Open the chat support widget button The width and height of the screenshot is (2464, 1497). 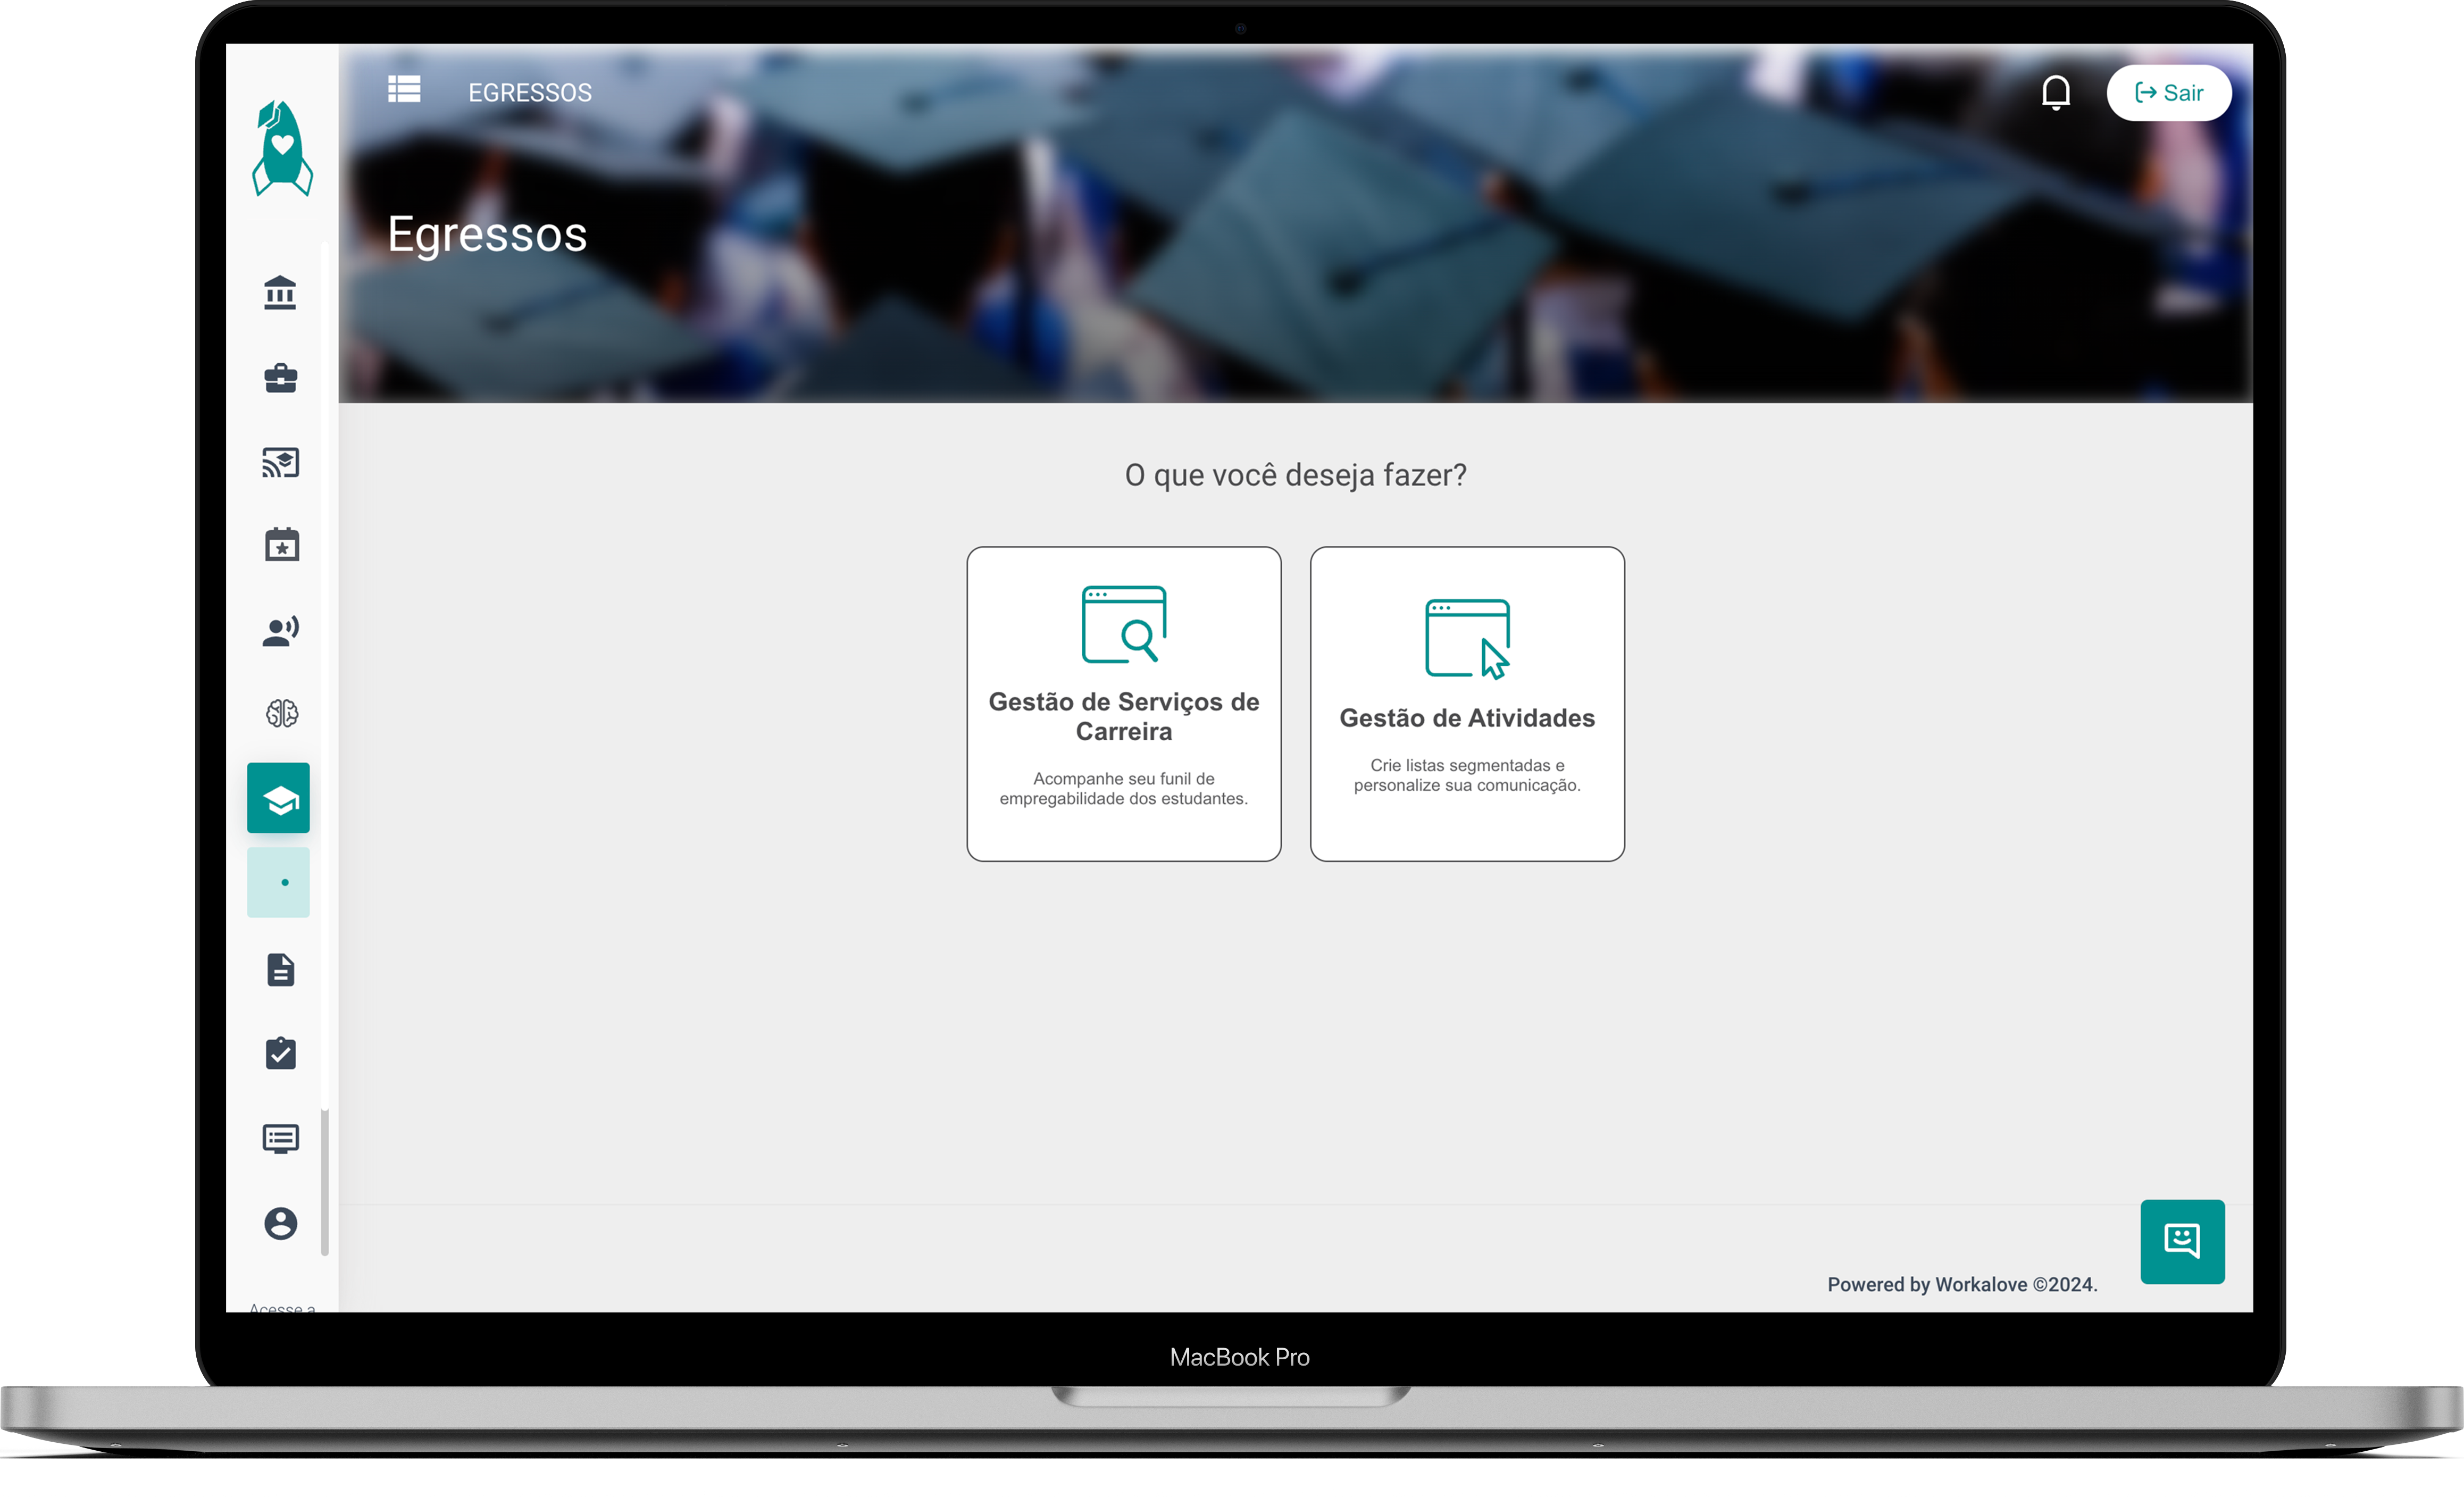click(x=2181, y=1241)
